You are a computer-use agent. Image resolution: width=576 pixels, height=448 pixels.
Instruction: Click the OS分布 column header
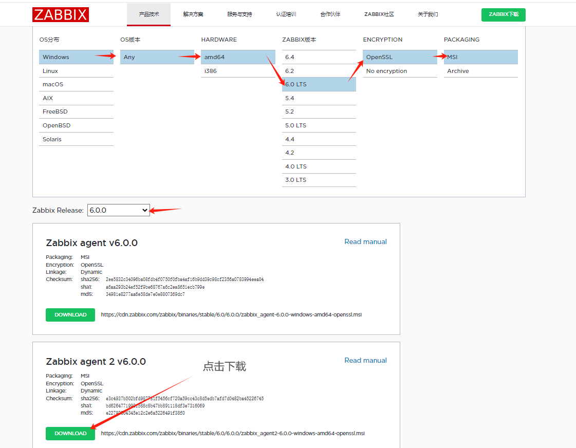click(49, 40)
